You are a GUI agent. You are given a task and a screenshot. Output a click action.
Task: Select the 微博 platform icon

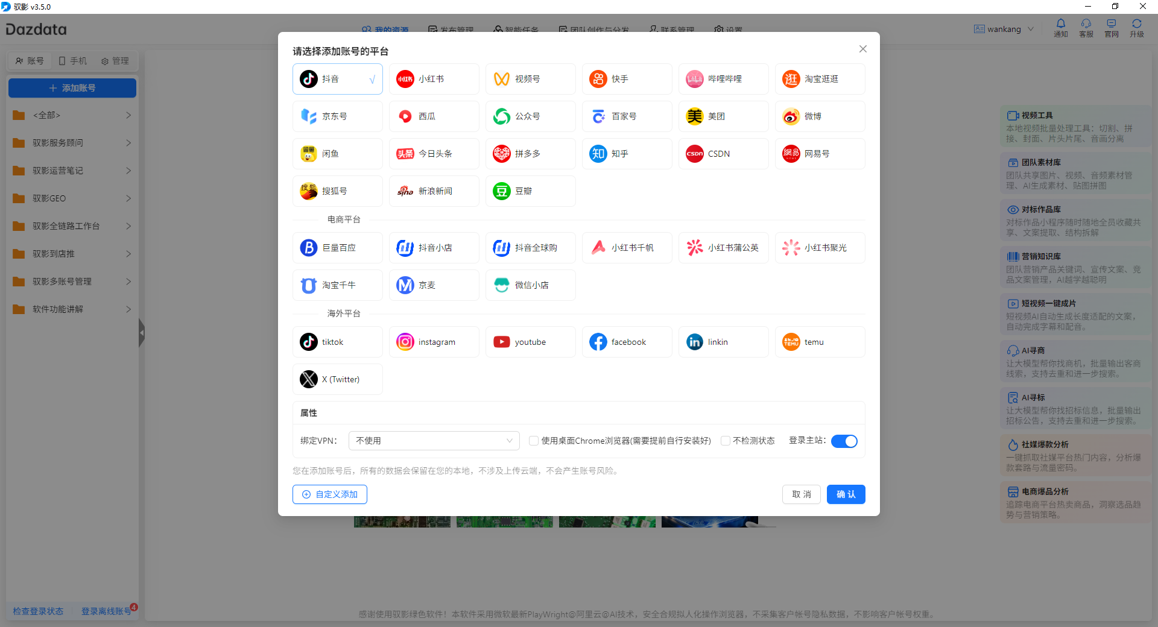coord(791,116)
